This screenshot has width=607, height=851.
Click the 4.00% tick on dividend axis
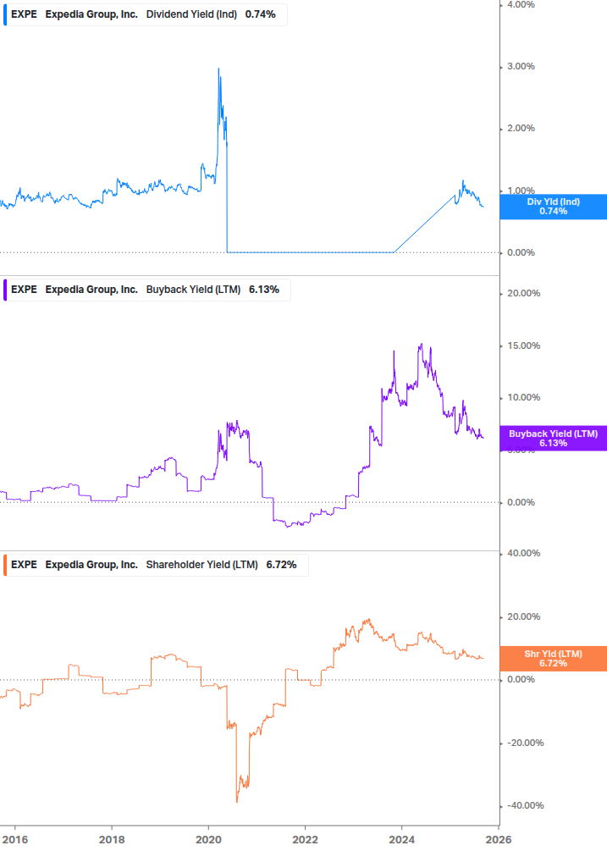tap(521, 4)
